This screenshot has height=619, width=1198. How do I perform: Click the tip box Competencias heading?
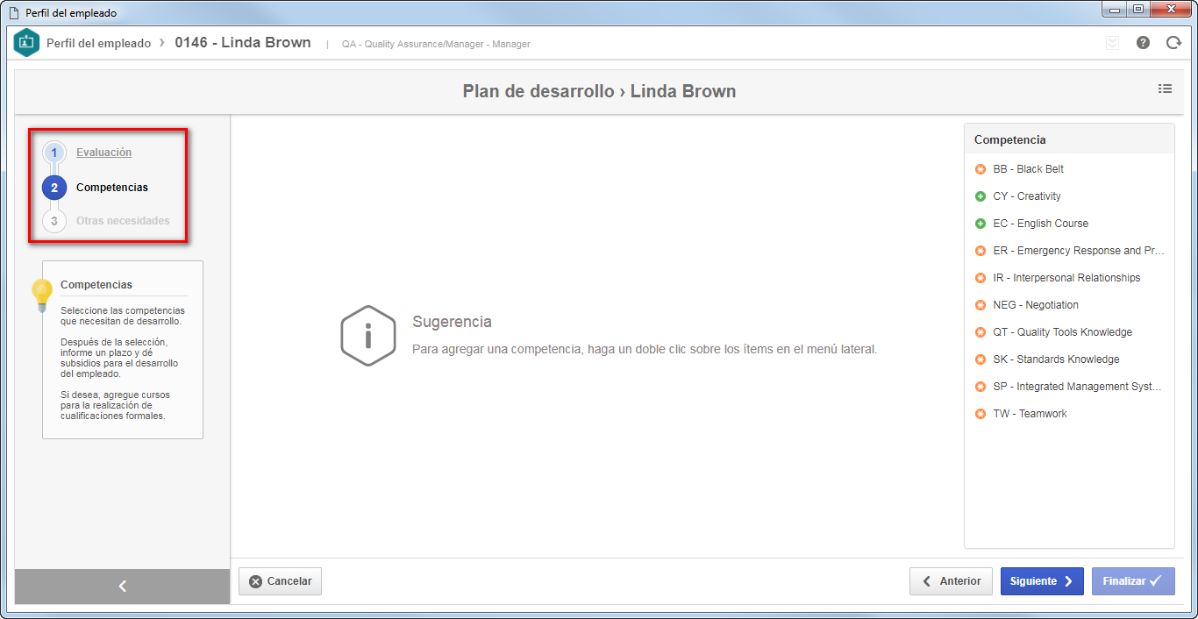(x=96, y=285)
